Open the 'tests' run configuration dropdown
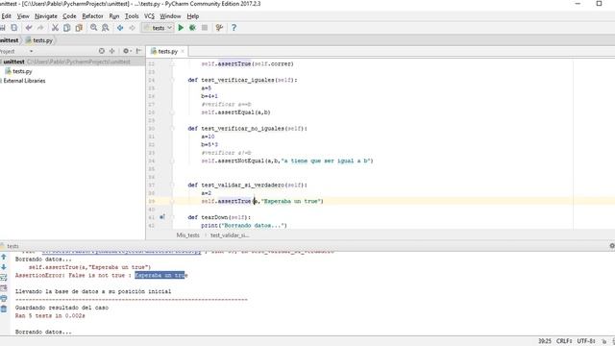Screen dimensions: 615x346 pos(158,28)
